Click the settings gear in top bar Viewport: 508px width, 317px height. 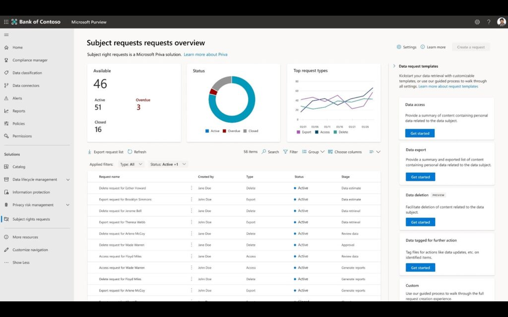[x=477, y=22]
